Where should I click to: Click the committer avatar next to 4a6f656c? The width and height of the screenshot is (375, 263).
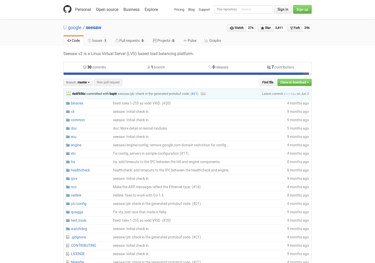pyautogui.click(x=68, y=94)
